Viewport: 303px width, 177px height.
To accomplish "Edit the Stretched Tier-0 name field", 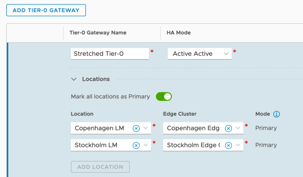I will pos(109,54).
